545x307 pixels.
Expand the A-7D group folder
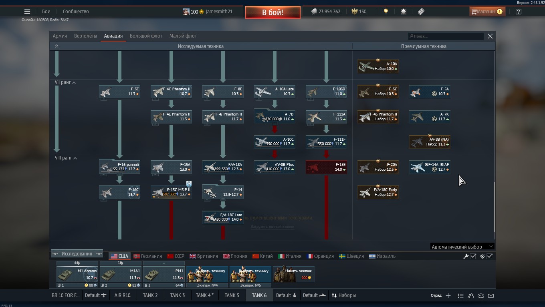pyautogui.click(x=275, y=117)
